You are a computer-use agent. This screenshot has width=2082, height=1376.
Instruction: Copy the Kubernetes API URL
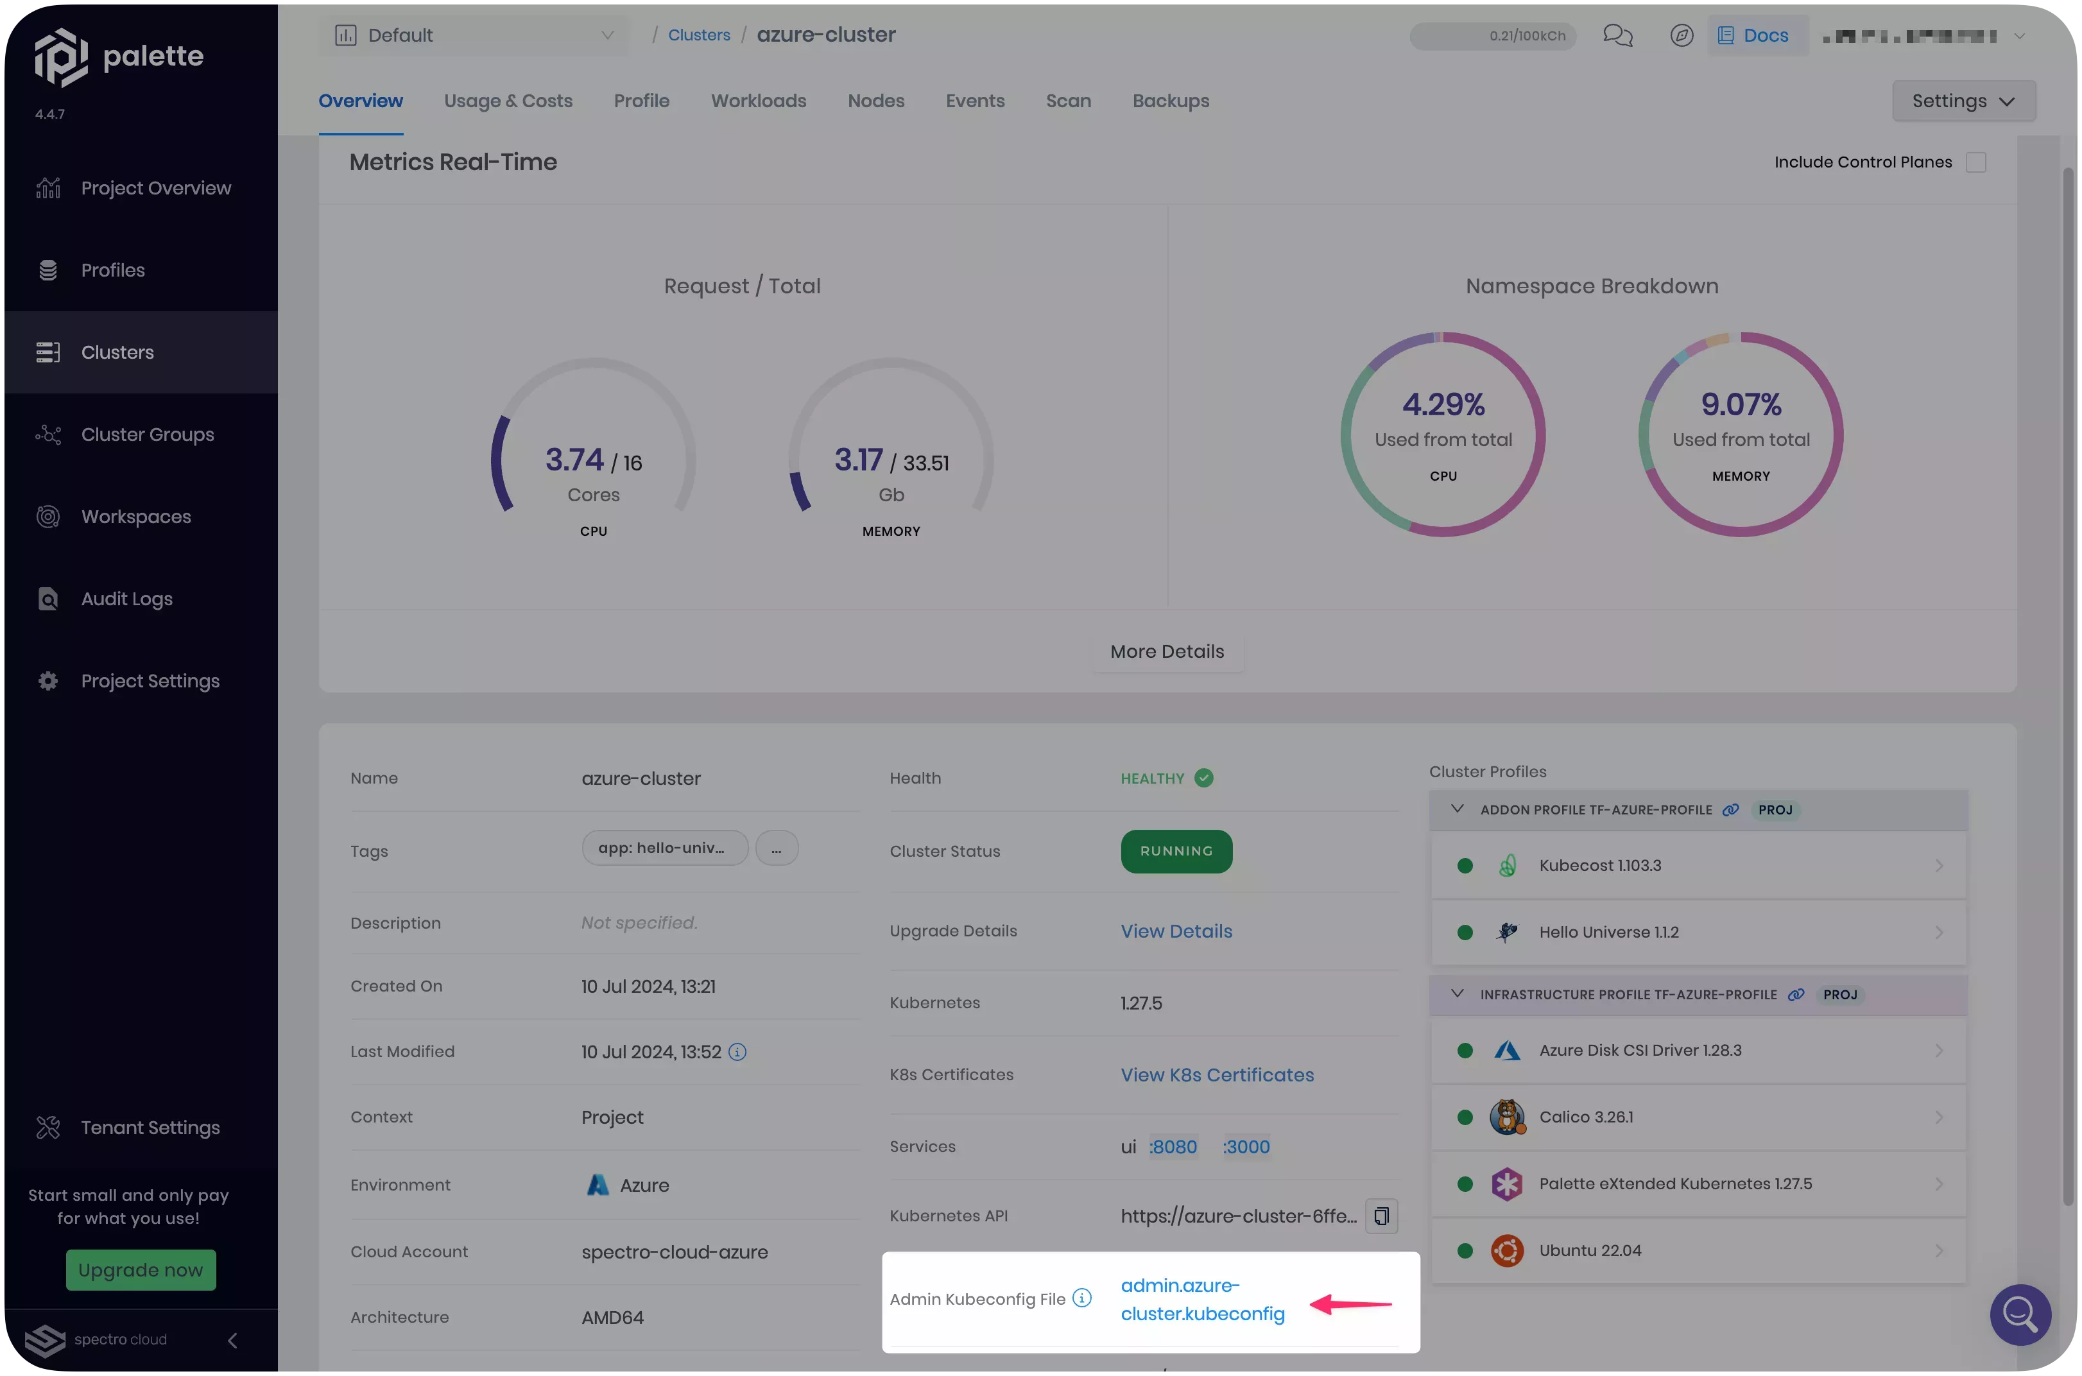point(1381,1216)
